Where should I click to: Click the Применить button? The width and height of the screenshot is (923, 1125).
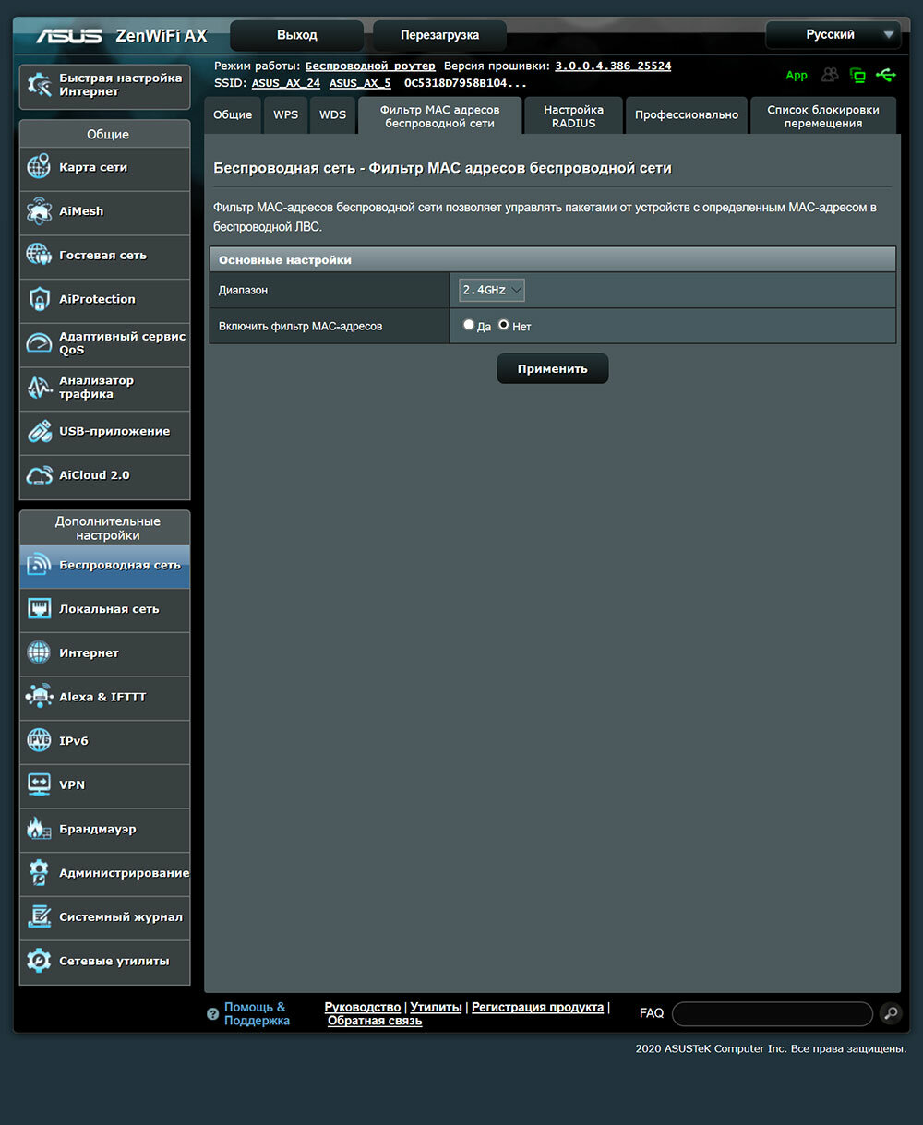click(553, 368)
